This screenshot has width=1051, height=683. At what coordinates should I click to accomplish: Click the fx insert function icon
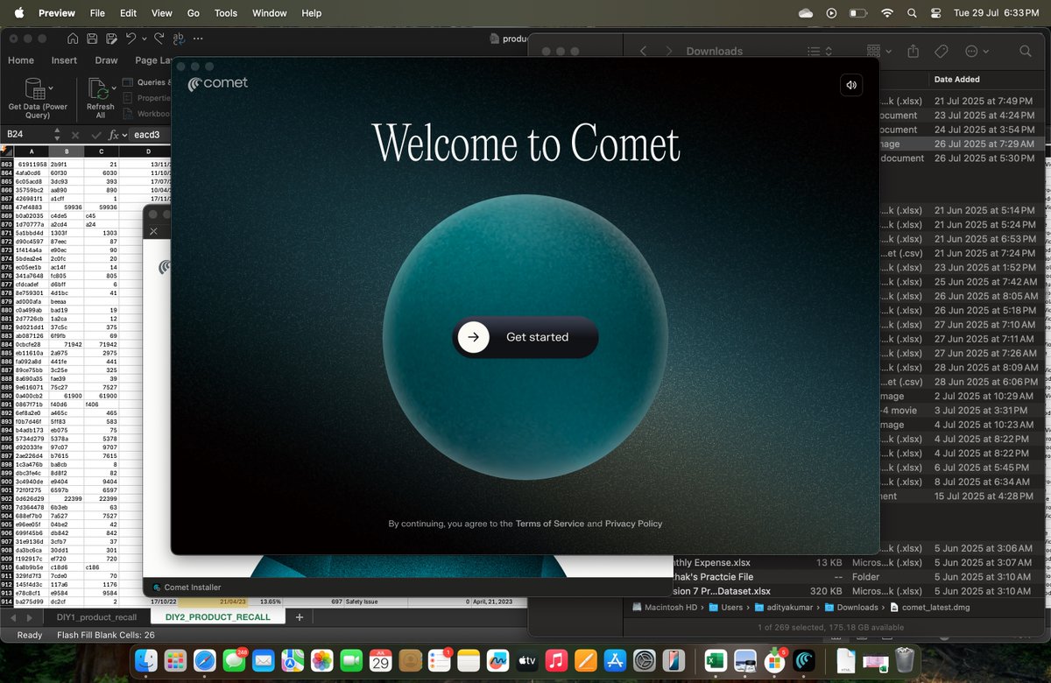point(113,135)
